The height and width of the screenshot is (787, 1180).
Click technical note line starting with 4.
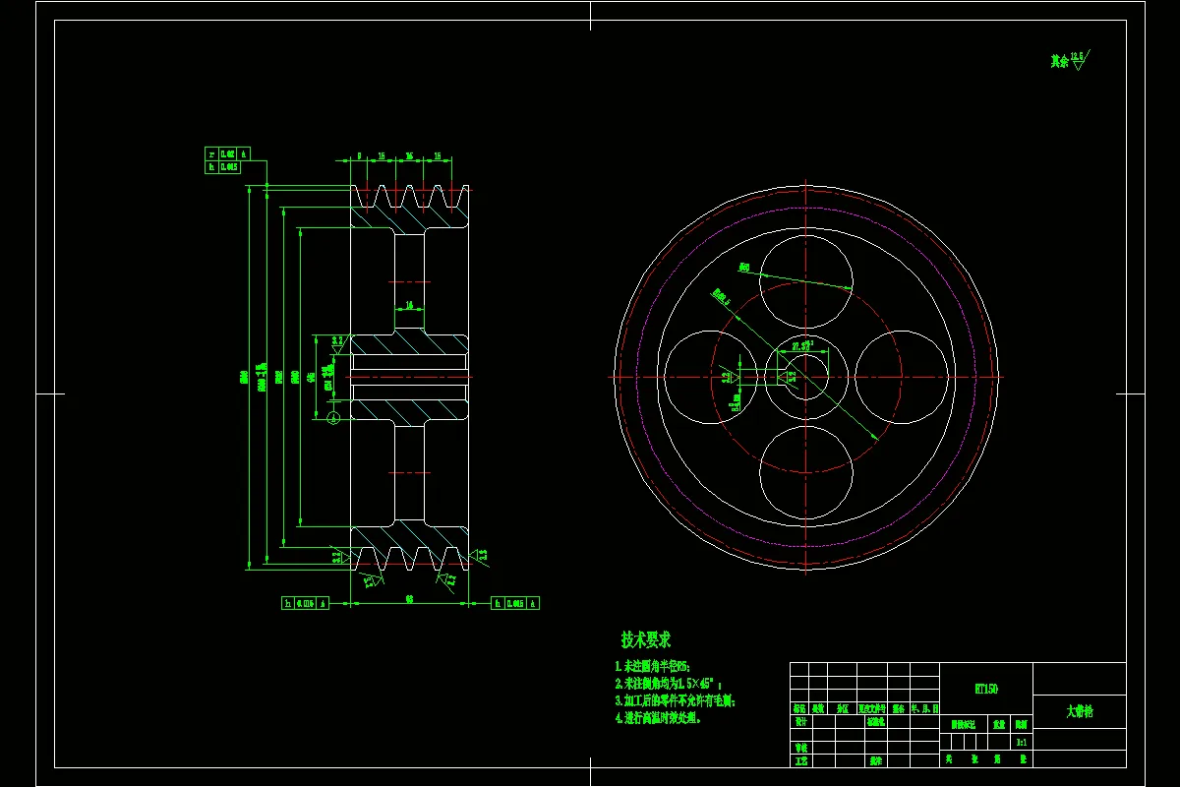pos(658,718)
